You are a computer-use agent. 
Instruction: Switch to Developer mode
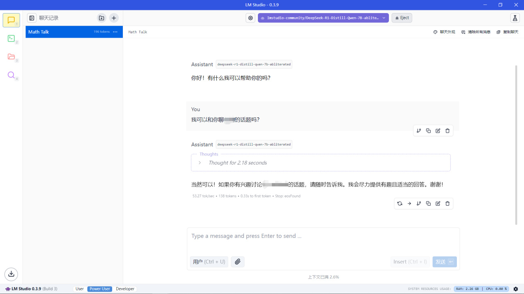tap(125, 289)
